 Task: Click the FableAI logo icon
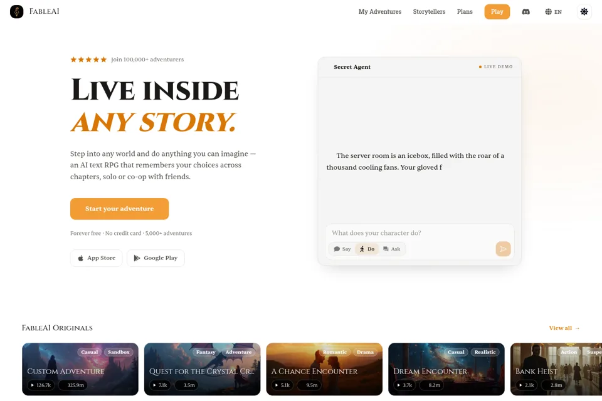coord(16,11)
